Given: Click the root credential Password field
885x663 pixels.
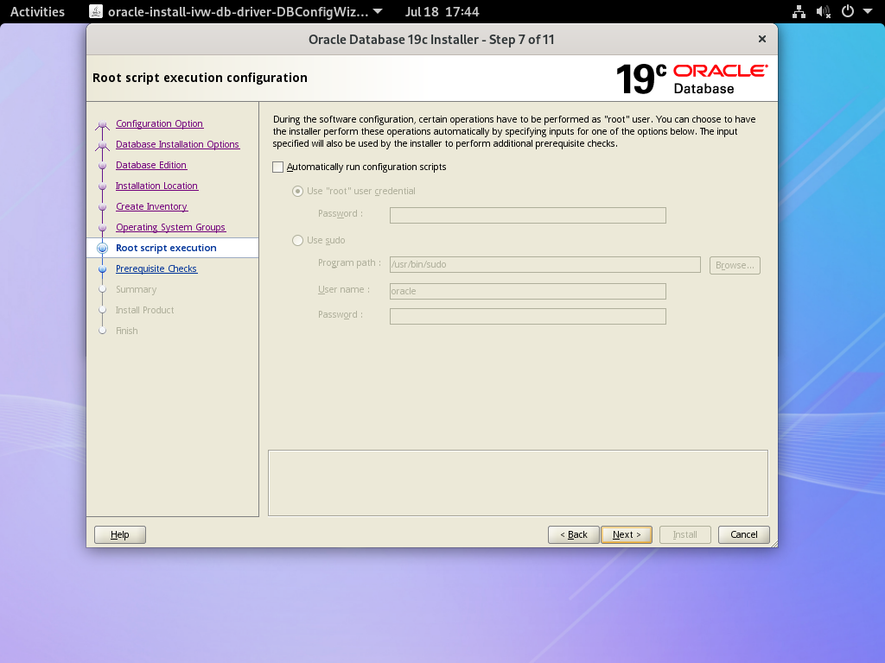Looking at the screenshot, I should (x=528, y=215).
